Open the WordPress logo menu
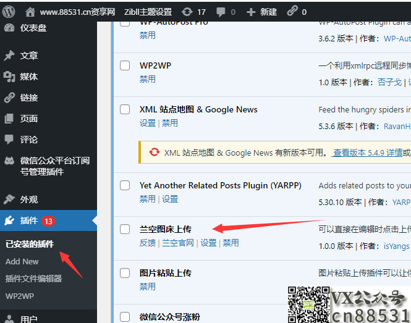Image resolution: width=411 pixels, height=323 pixels. tap(9, 12)
